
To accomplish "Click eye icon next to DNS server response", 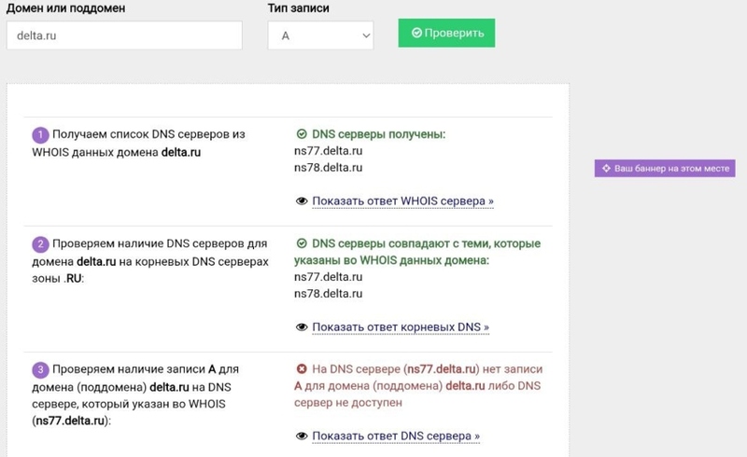I will [302, 436].
